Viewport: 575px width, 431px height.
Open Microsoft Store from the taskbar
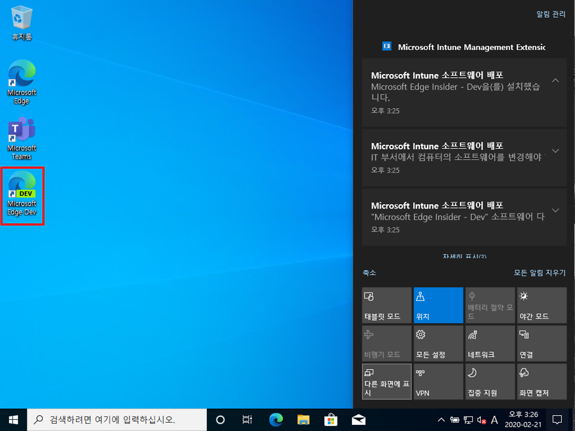[x=331, y=420]
